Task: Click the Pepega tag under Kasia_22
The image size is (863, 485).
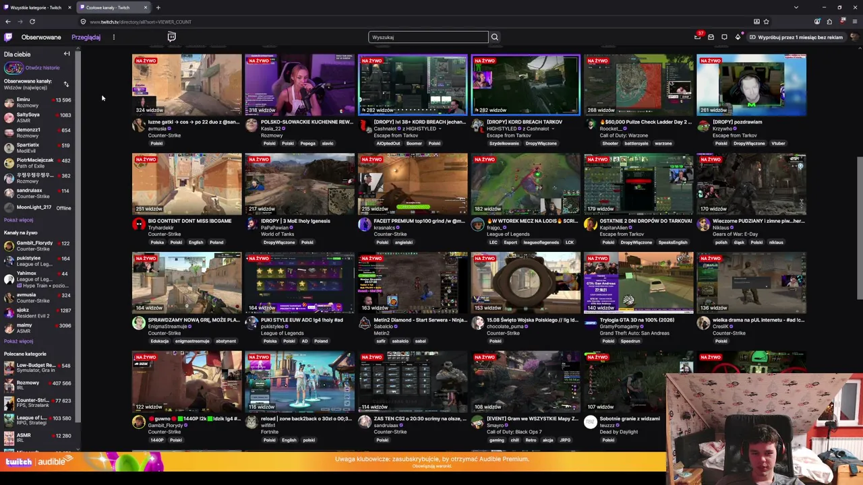Action: coord(308,143)
